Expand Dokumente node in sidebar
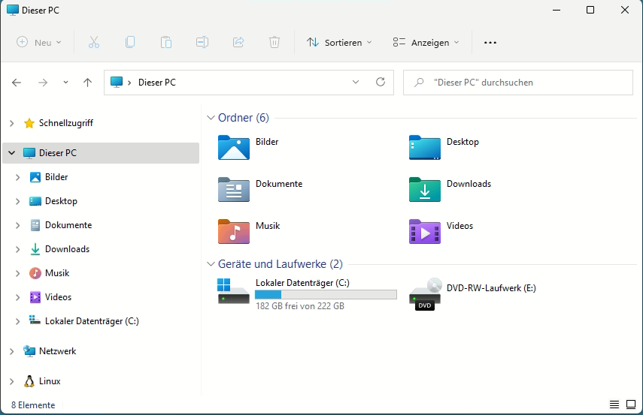 point(17,225)
